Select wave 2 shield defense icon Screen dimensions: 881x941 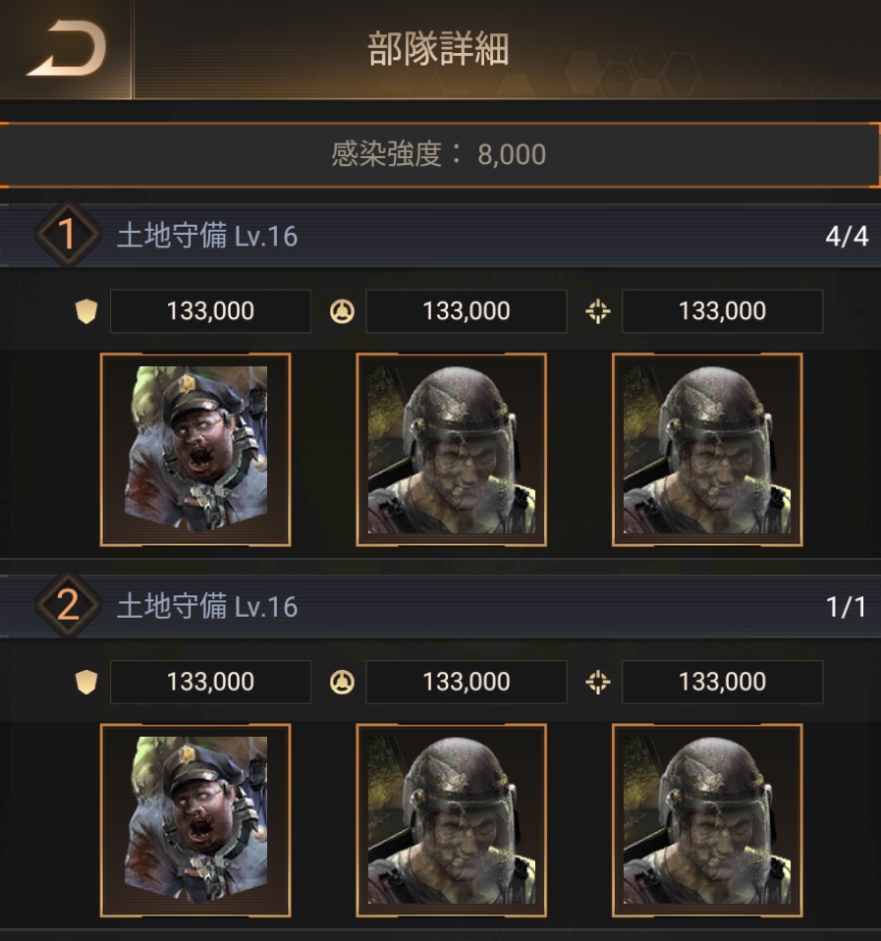(x=86, y=683)
